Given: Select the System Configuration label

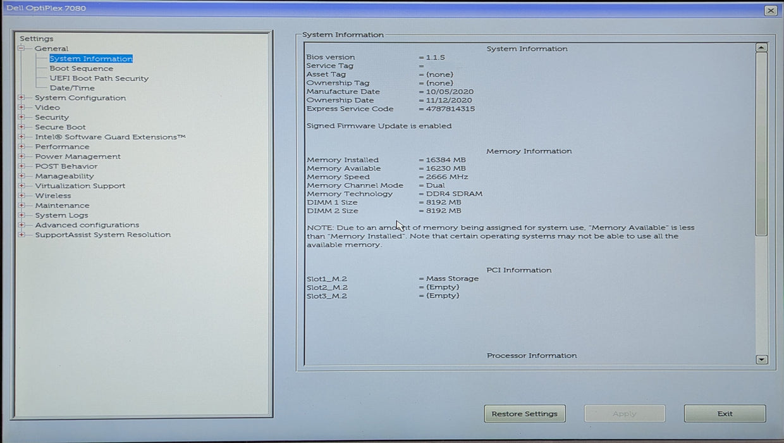Looking at the screenshot, I should click(x=80, y=98).
